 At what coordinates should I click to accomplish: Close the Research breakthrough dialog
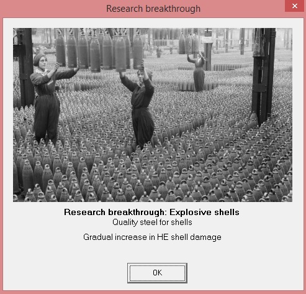(295, 6)
